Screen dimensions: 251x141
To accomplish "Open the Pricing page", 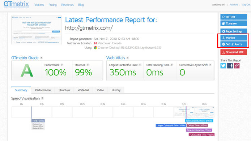I will (x=53, y=5).
